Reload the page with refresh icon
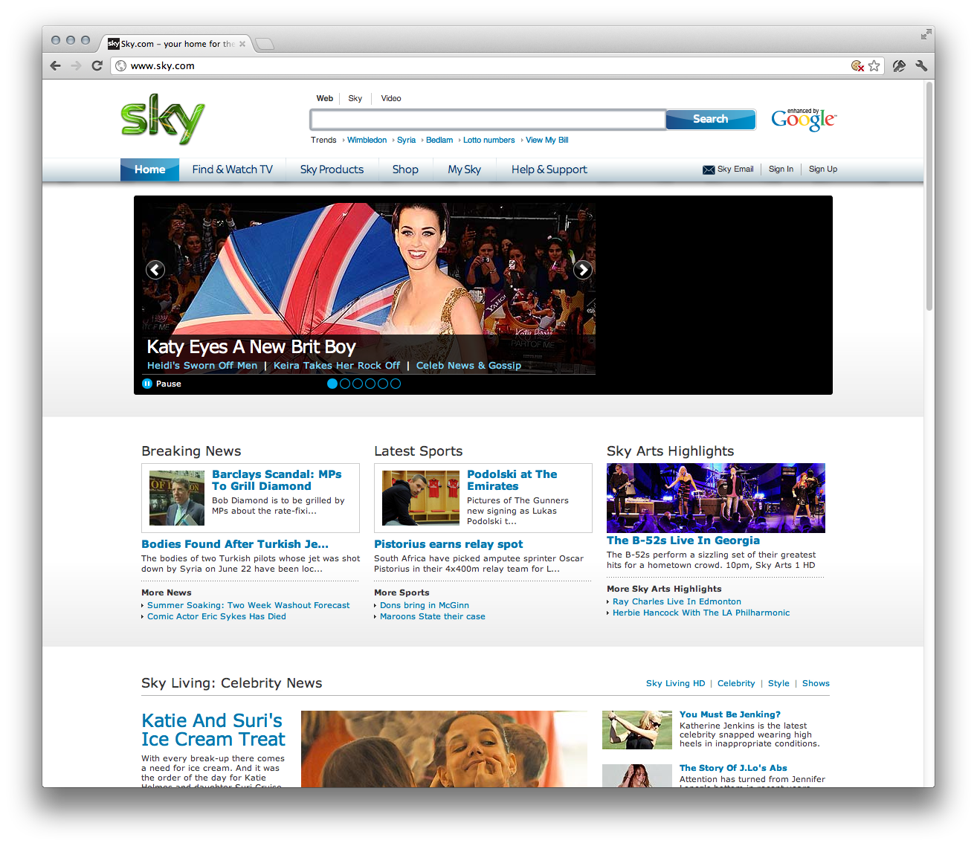The width and height of the screenshot is (977, 846). [97, 65]
